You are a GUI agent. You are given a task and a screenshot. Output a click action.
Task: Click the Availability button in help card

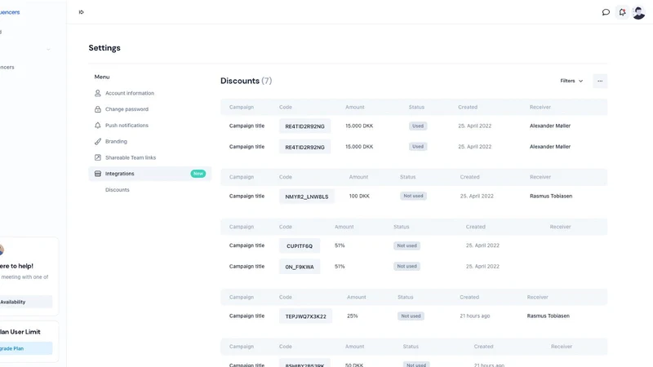(25, 302)
